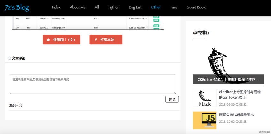Click the 打赏本站 donate button

(106, 39)
